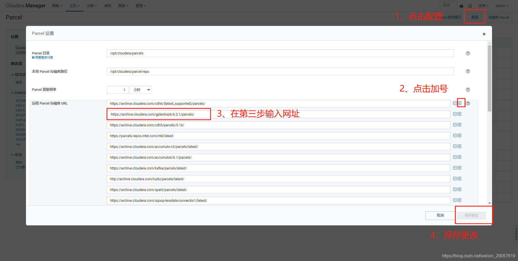
Task: Open the 诊断 menu
Action: click(x=92, y=6)
